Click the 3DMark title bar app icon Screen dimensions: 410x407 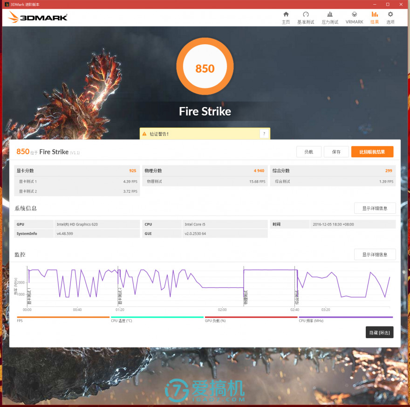pyautogui.click(x=7, y=5)
